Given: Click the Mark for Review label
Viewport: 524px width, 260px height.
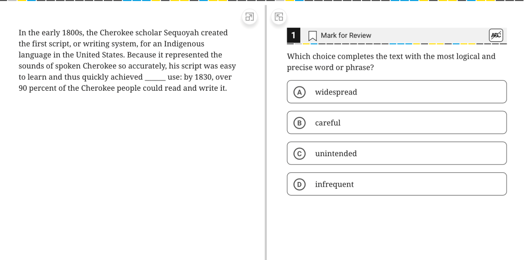Looking at the screenshot, I should (346, 35).
